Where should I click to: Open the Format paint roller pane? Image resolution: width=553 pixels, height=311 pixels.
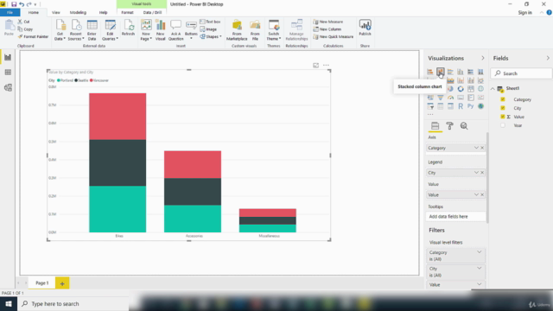449,126
